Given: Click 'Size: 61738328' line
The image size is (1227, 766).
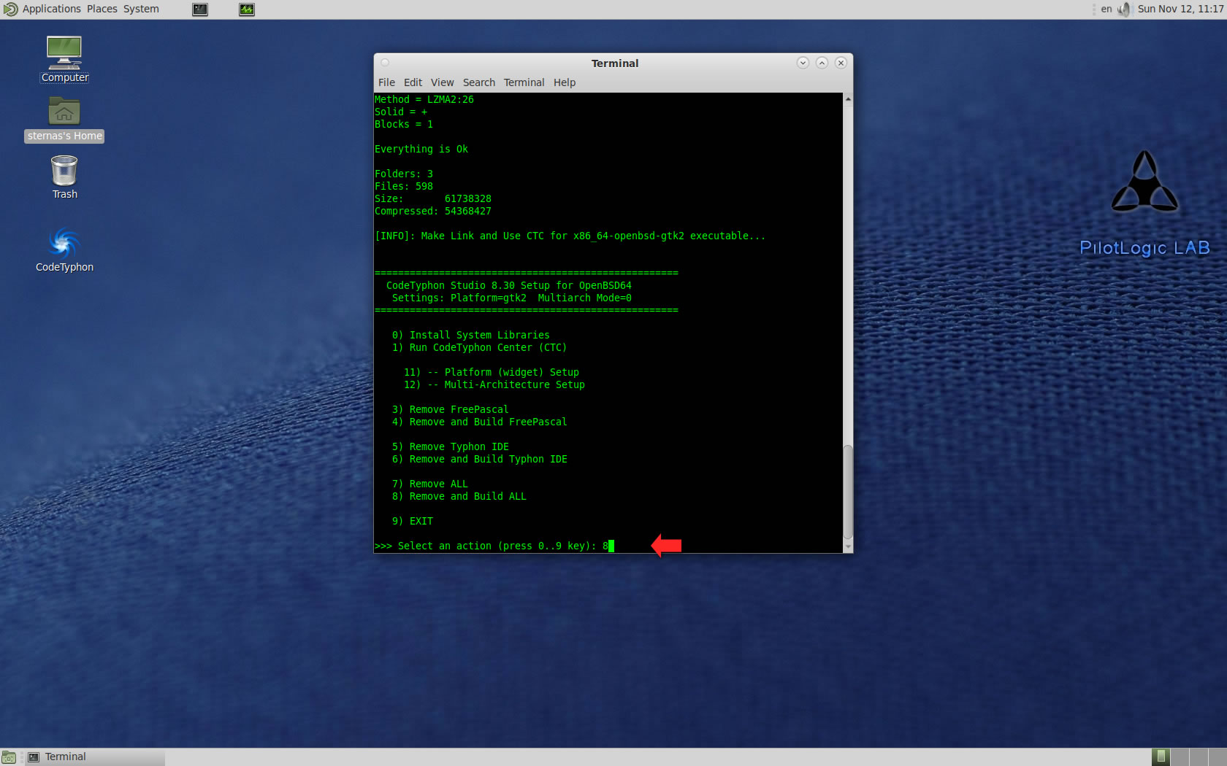Looking at the screenshot, I should 433,198.
